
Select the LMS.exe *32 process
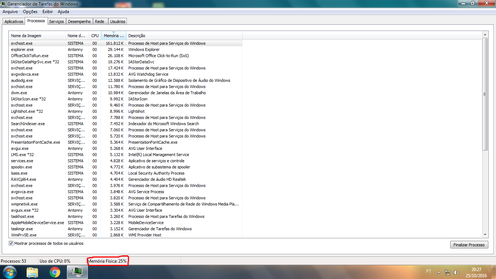click(x=125, y=155)
